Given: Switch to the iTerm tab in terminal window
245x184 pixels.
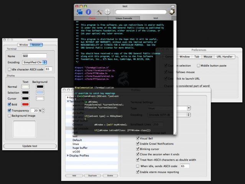Looking at the screenshot, I should tap(92, 18).
